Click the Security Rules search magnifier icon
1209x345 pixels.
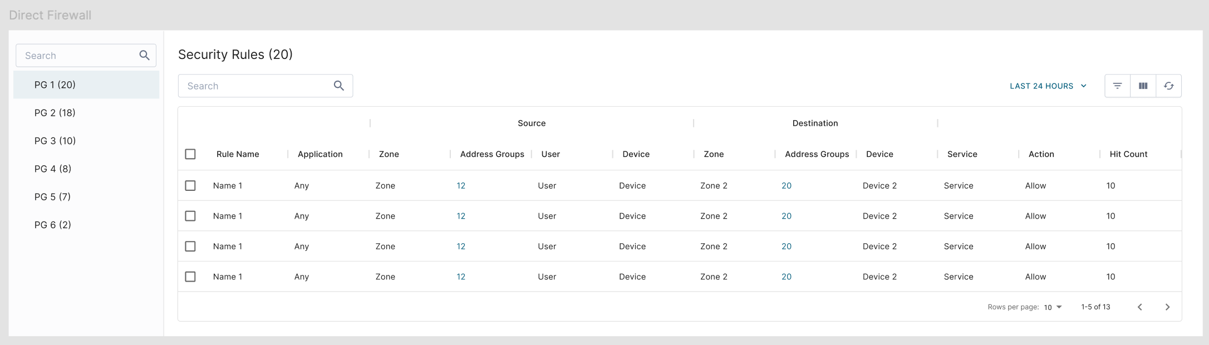(338, 86)
